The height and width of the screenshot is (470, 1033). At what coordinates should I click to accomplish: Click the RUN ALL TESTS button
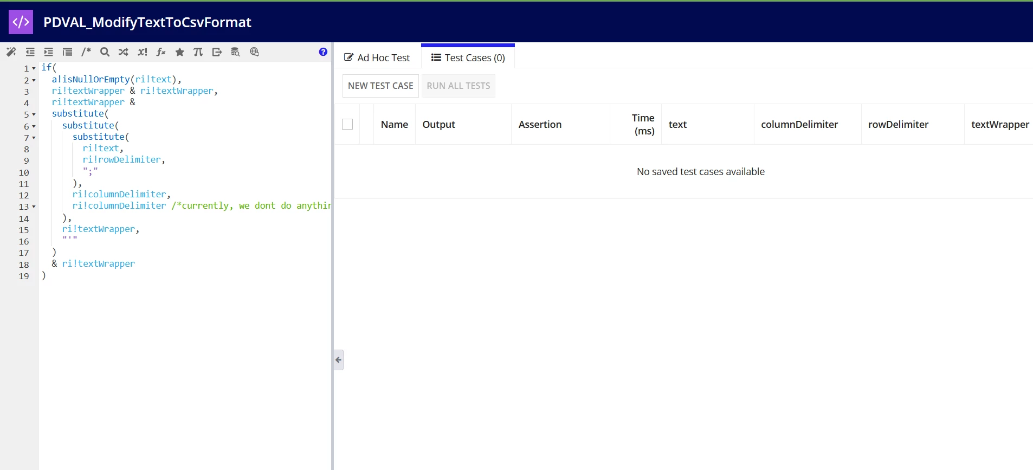459,86
